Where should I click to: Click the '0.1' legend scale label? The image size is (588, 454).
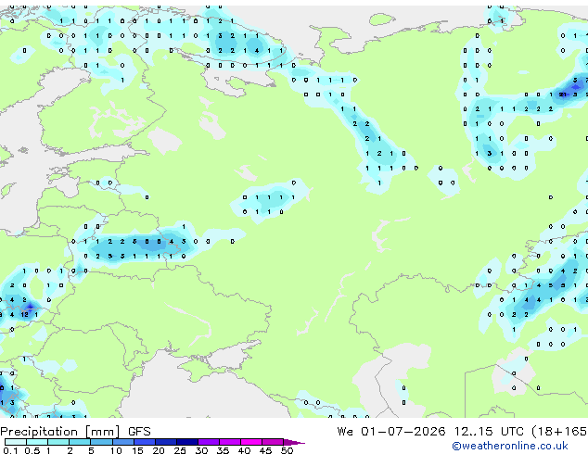point(10,450)
